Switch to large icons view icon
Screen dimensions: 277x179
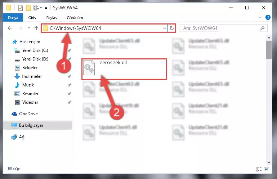tap(267, 169)
